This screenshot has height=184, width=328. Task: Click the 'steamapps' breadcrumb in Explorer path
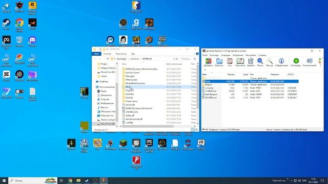(121, 59)
